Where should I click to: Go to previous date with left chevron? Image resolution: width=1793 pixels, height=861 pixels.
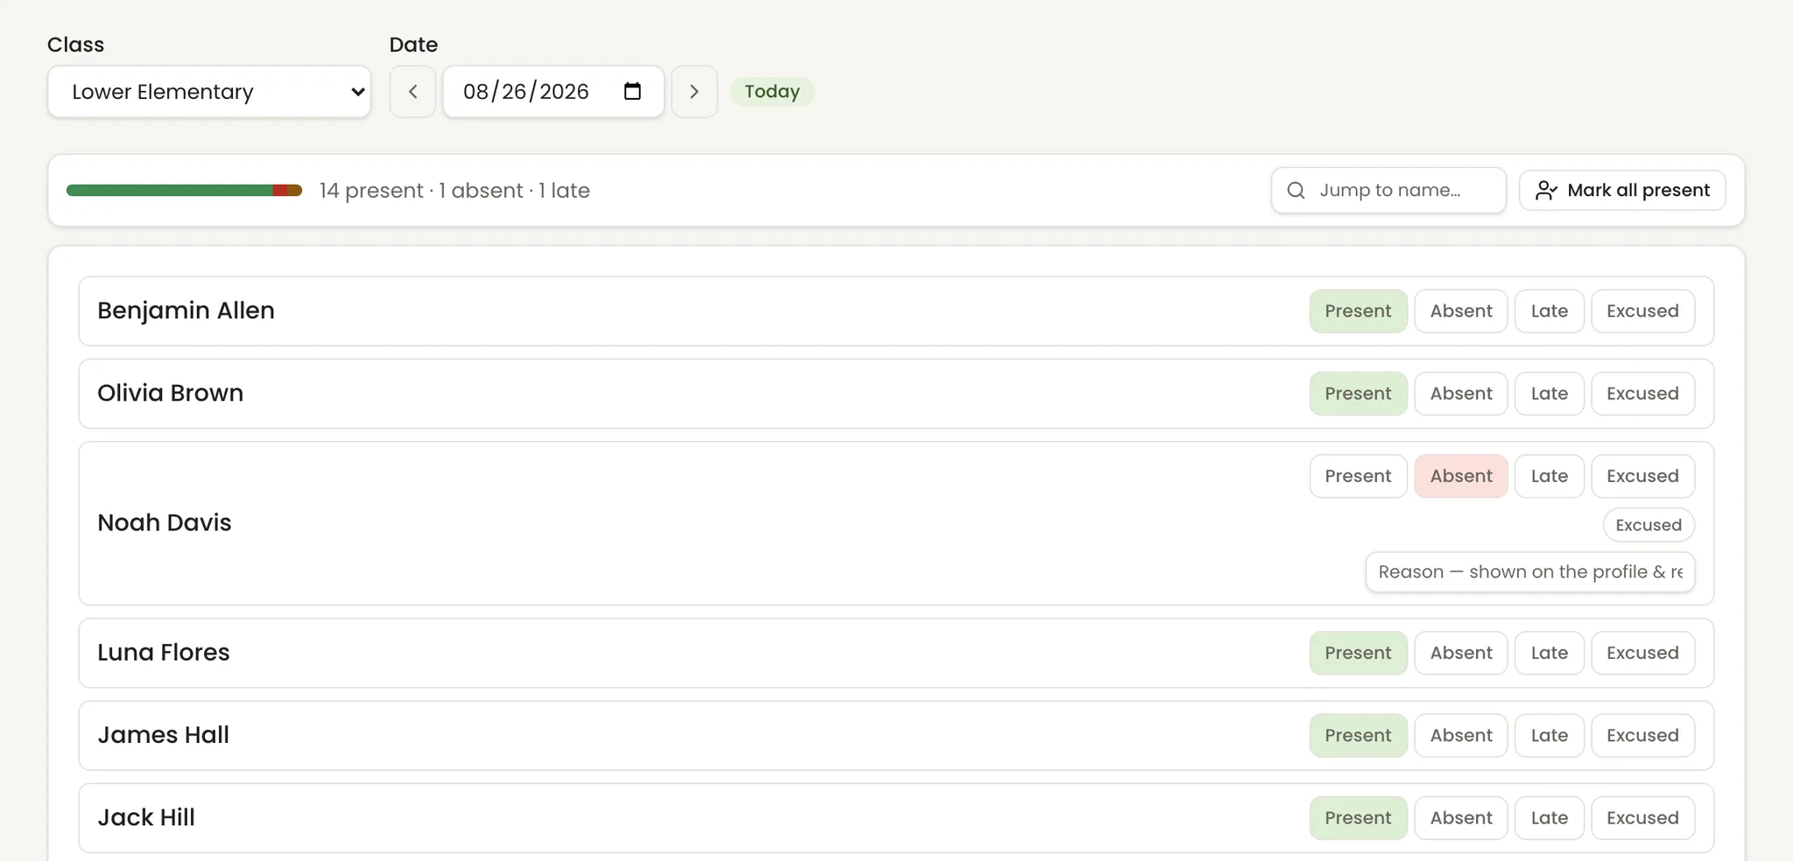[x=412, y=92]
